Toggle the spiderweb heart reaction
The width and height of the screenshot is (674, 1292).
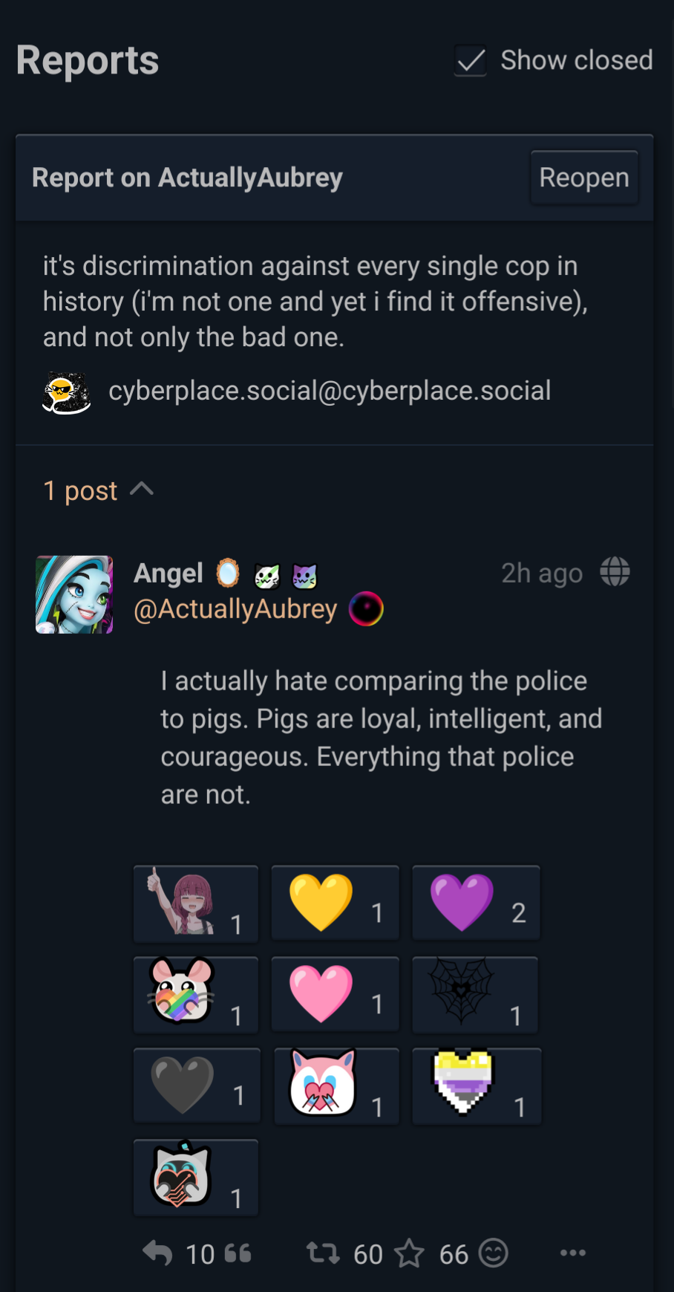[476, 995]
